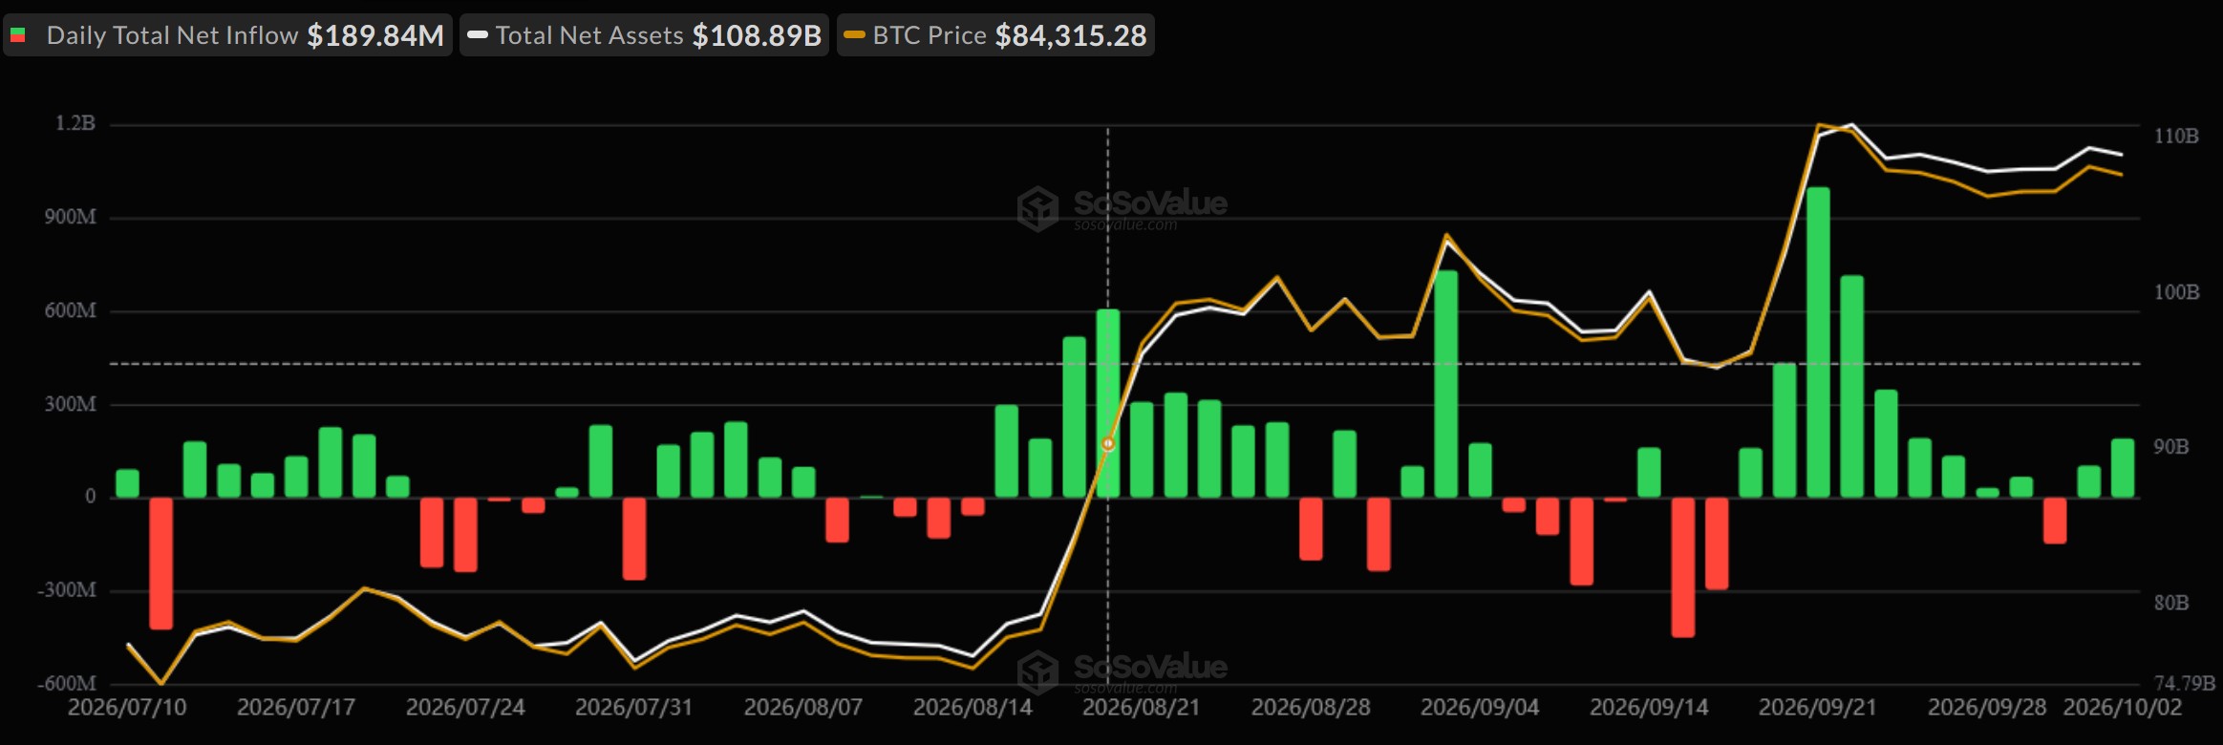The image size is (2223, 745).
Task: Open the upper sosovalue.com watermark link
Action: pyautogui.click(x=1125, y=225)
